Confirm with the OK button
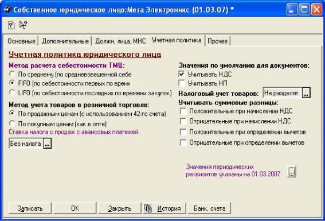Image resolution: width=325 pixels, height=221 pixels. pyautogui.click(x=75, y=208)
